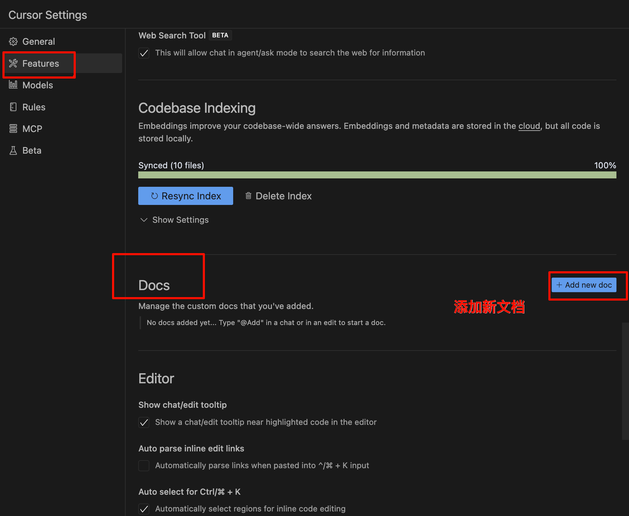Click the Models chart icon
The image size is (629, 516).
pos(13,85)
